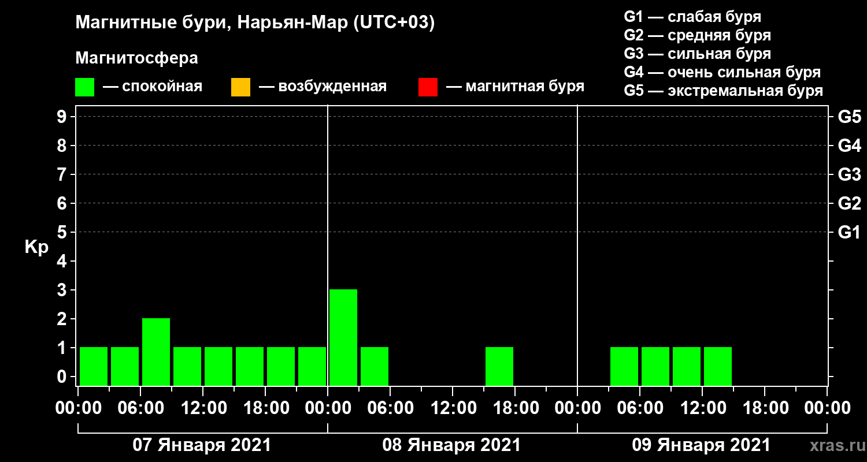Select the 'G4 — очень сильная буря' legend line
Screen dimensions: 867x462
[x=722, y=72]
